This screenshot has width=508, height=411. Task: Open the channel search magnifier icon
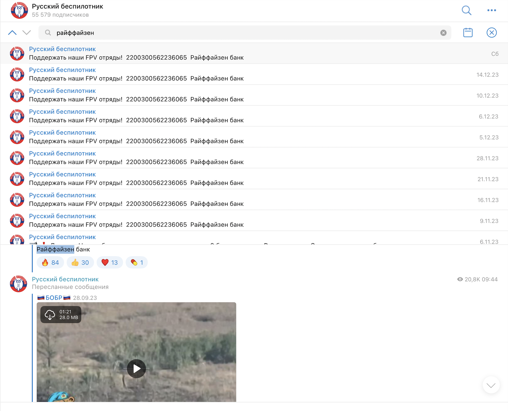click(x=466, y=10)
